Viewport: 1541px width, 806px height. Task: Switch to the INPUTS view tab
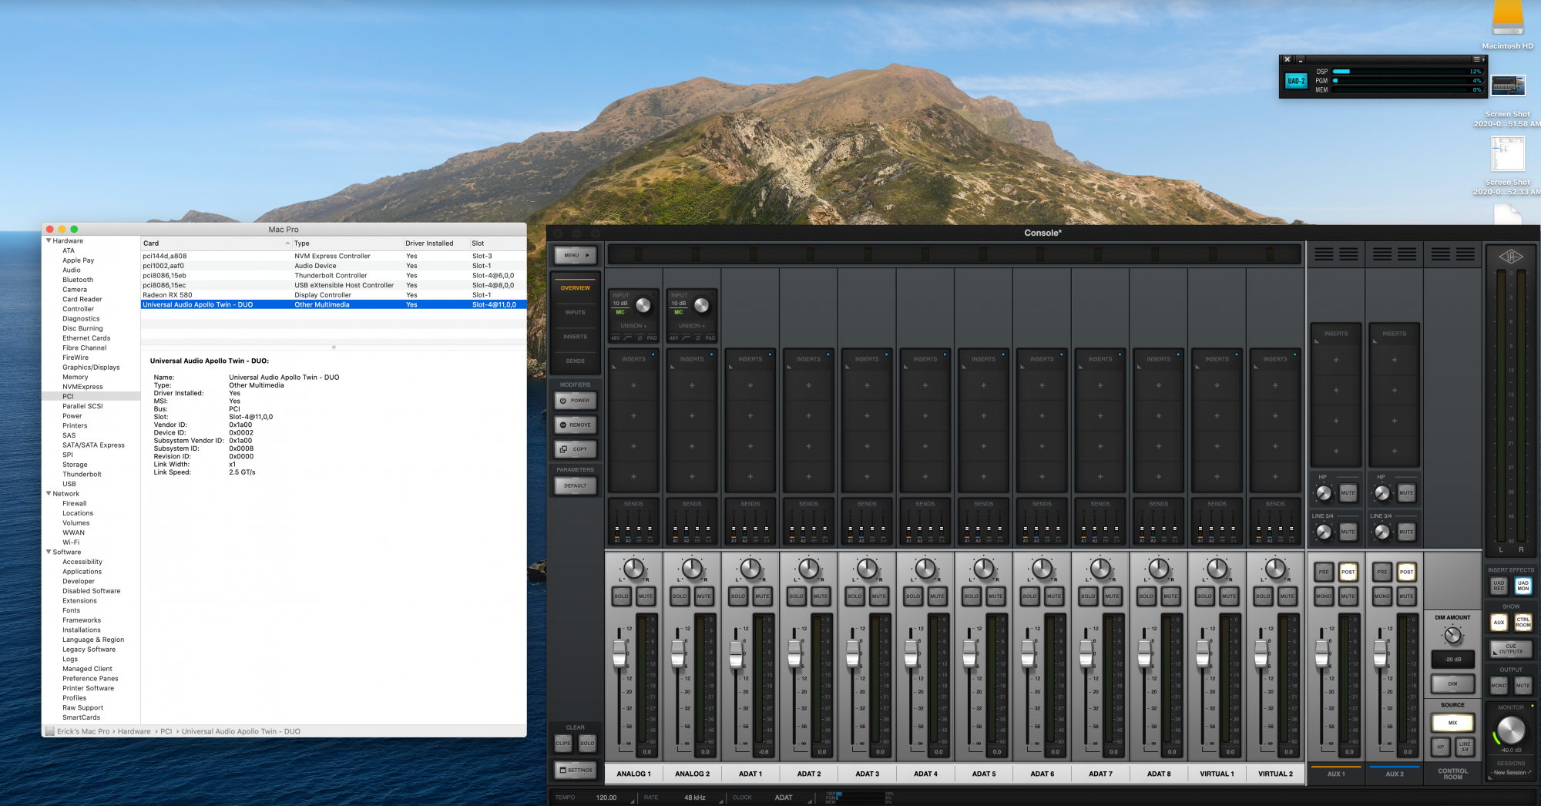pyautogui.click(x=575, y=312)
